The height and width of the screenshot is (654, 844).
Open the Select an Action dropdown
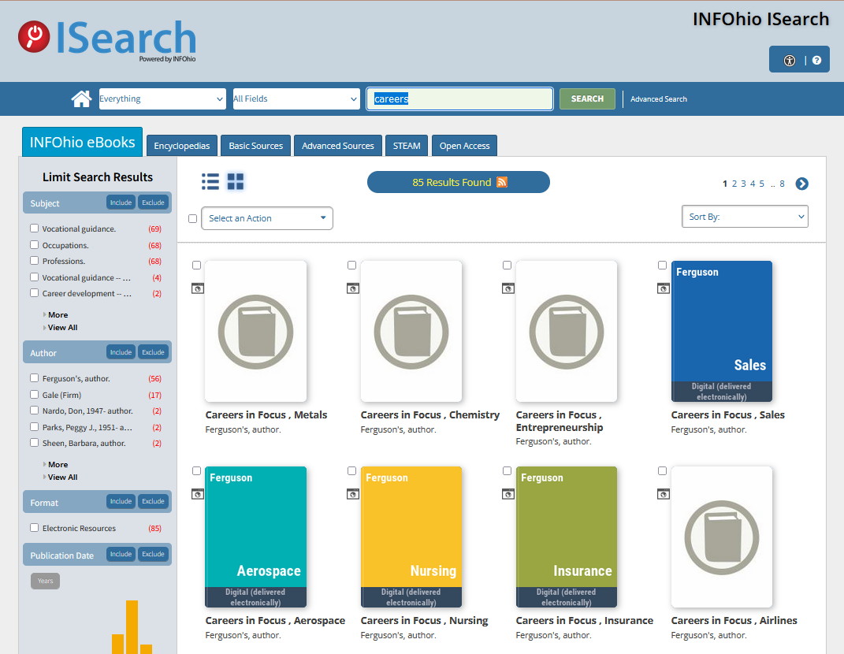pos(267,218)
